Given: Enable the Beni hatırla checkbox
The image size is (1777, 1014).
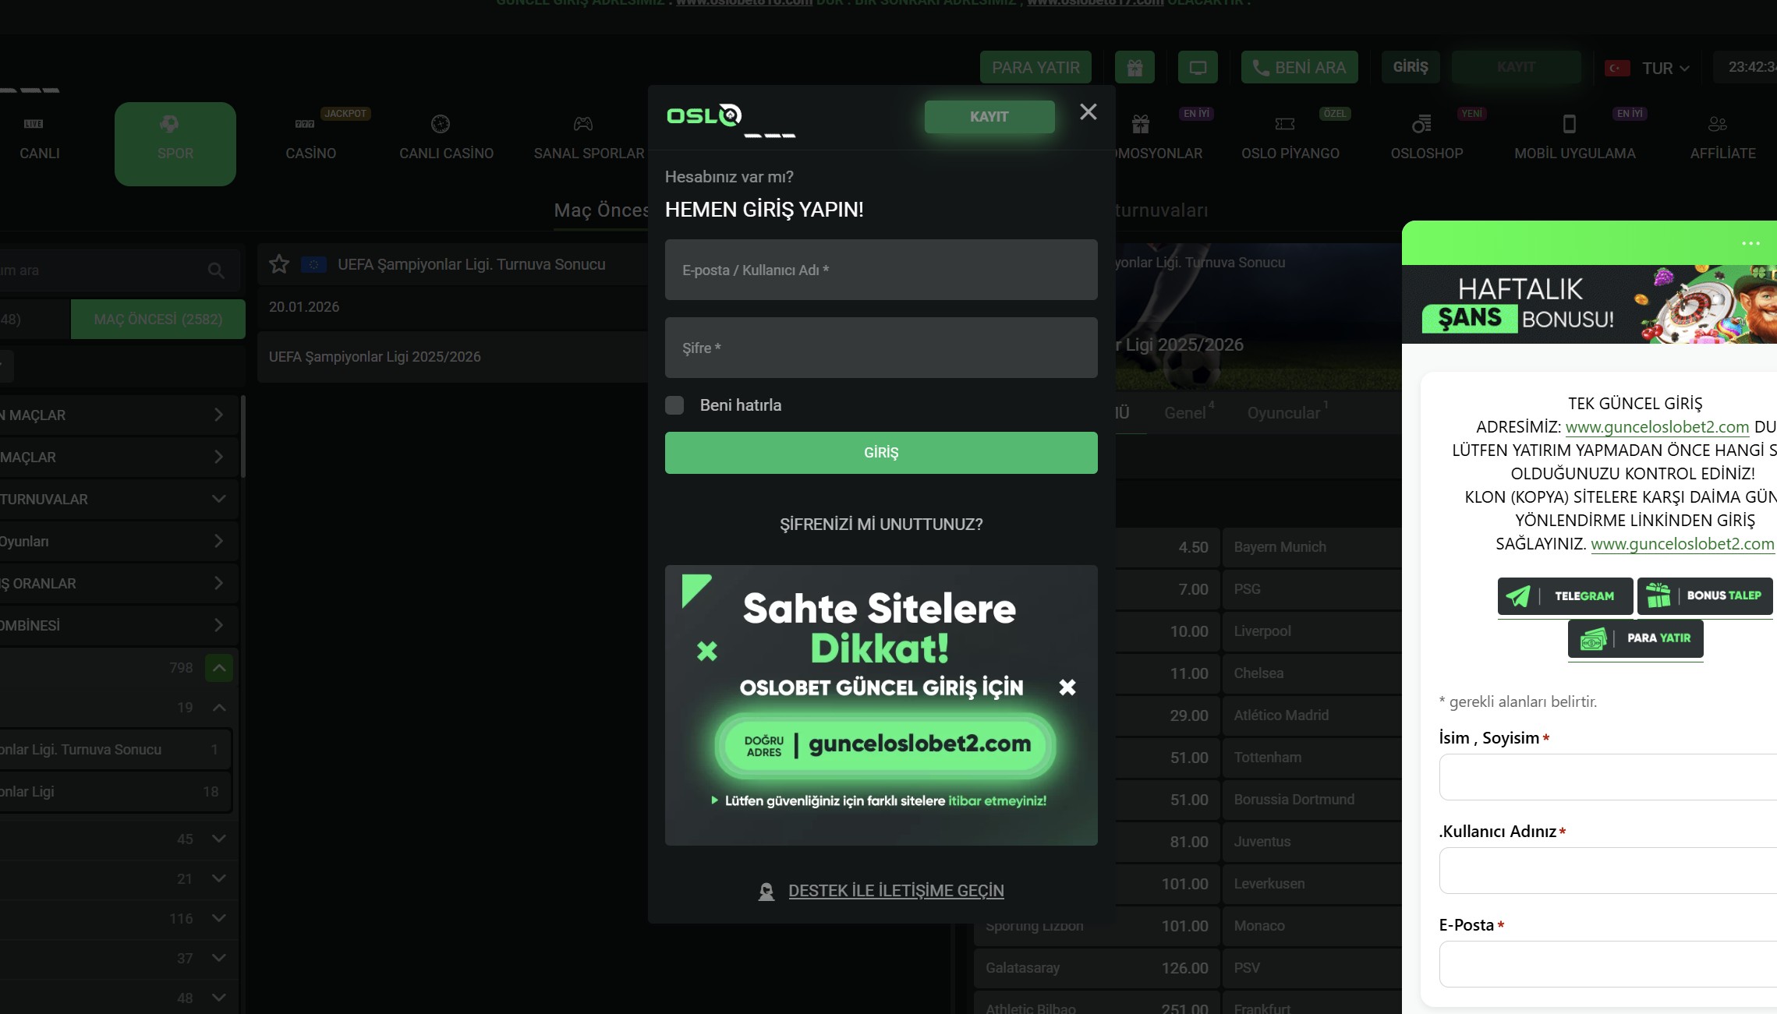Looking at the screenshot, I should click(674, 405).
